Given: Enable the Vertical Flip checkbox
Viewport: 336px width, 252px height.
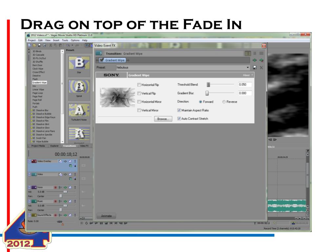Looking at the screenshot, I should [x=139, y=94].
